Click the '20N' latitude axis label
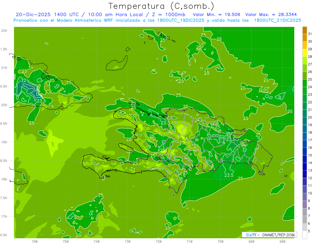Screen dimensions: 317x245 [4, 105]
